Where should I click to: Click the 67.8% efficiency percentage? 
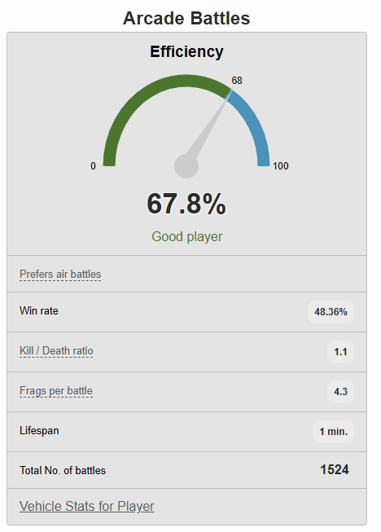point(186,204)
